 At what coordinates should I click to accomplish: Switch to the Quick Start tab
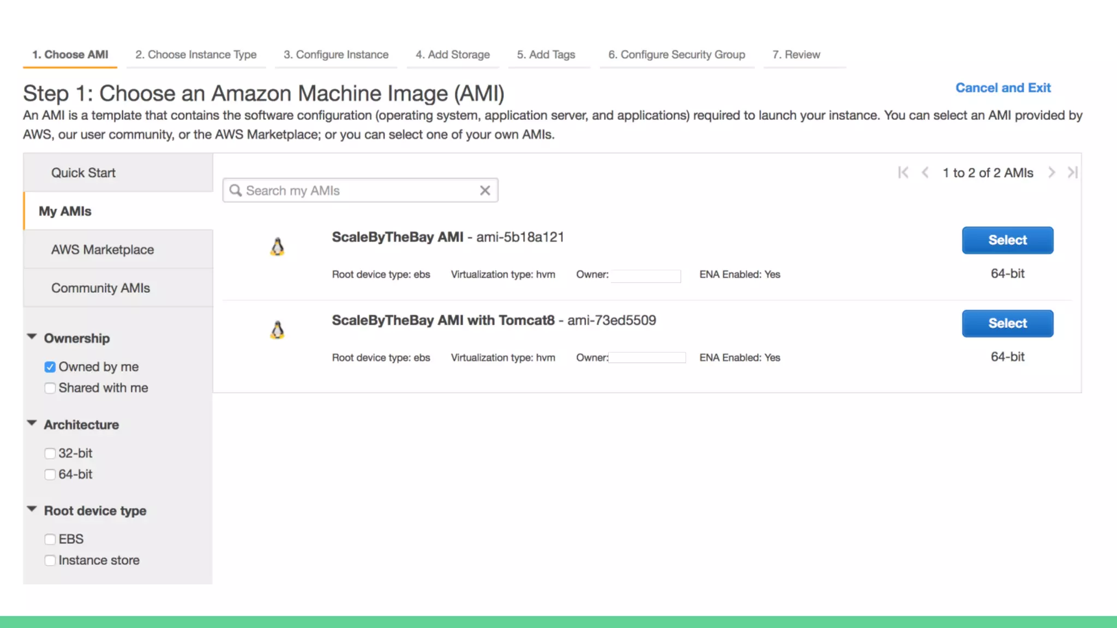coord(83,173)
